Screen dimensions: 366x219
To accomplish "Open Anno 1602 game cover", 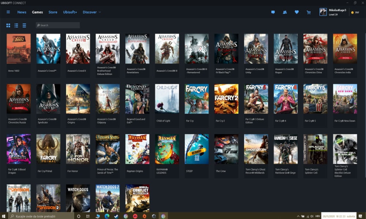I will 19,49.
